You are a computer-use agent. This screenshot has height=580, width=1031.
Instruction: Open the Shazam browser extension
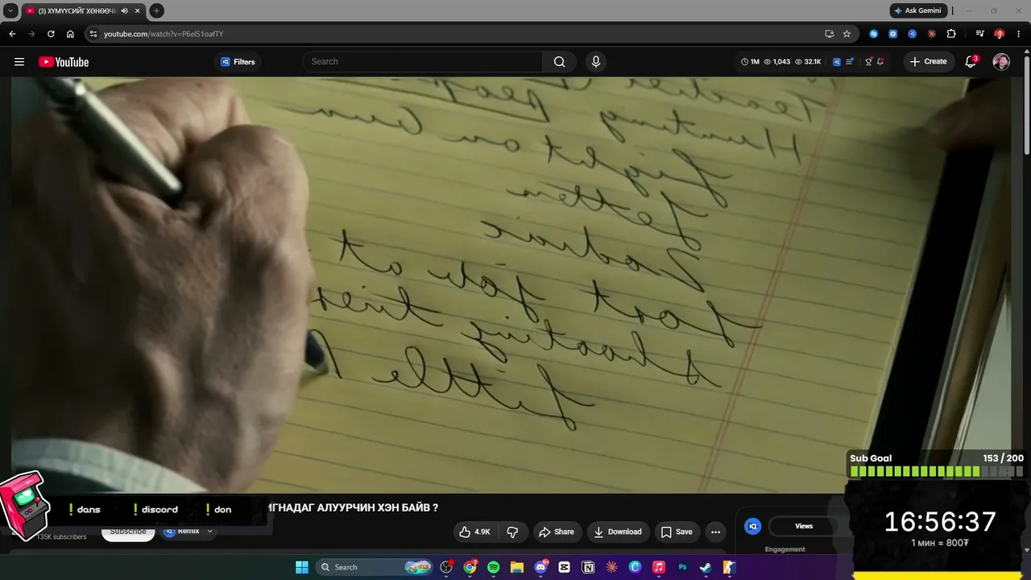(873, 34)
